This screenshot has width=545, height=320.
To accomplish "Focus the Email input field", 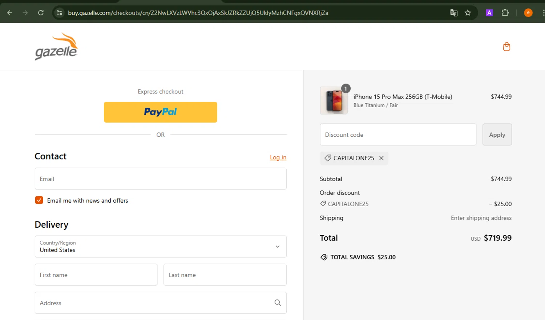I will (x=161, y=179).
